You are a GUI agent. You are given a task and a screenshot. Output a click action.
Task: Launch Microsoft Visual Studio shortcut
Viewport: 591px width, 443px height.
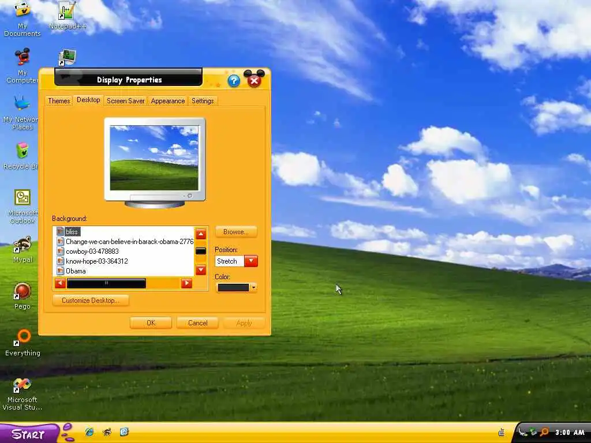click(22, 394)
